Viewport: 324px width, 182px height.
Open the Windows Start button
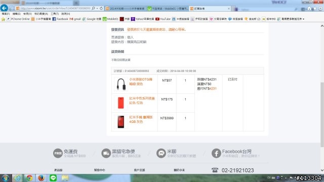[6, 178]
